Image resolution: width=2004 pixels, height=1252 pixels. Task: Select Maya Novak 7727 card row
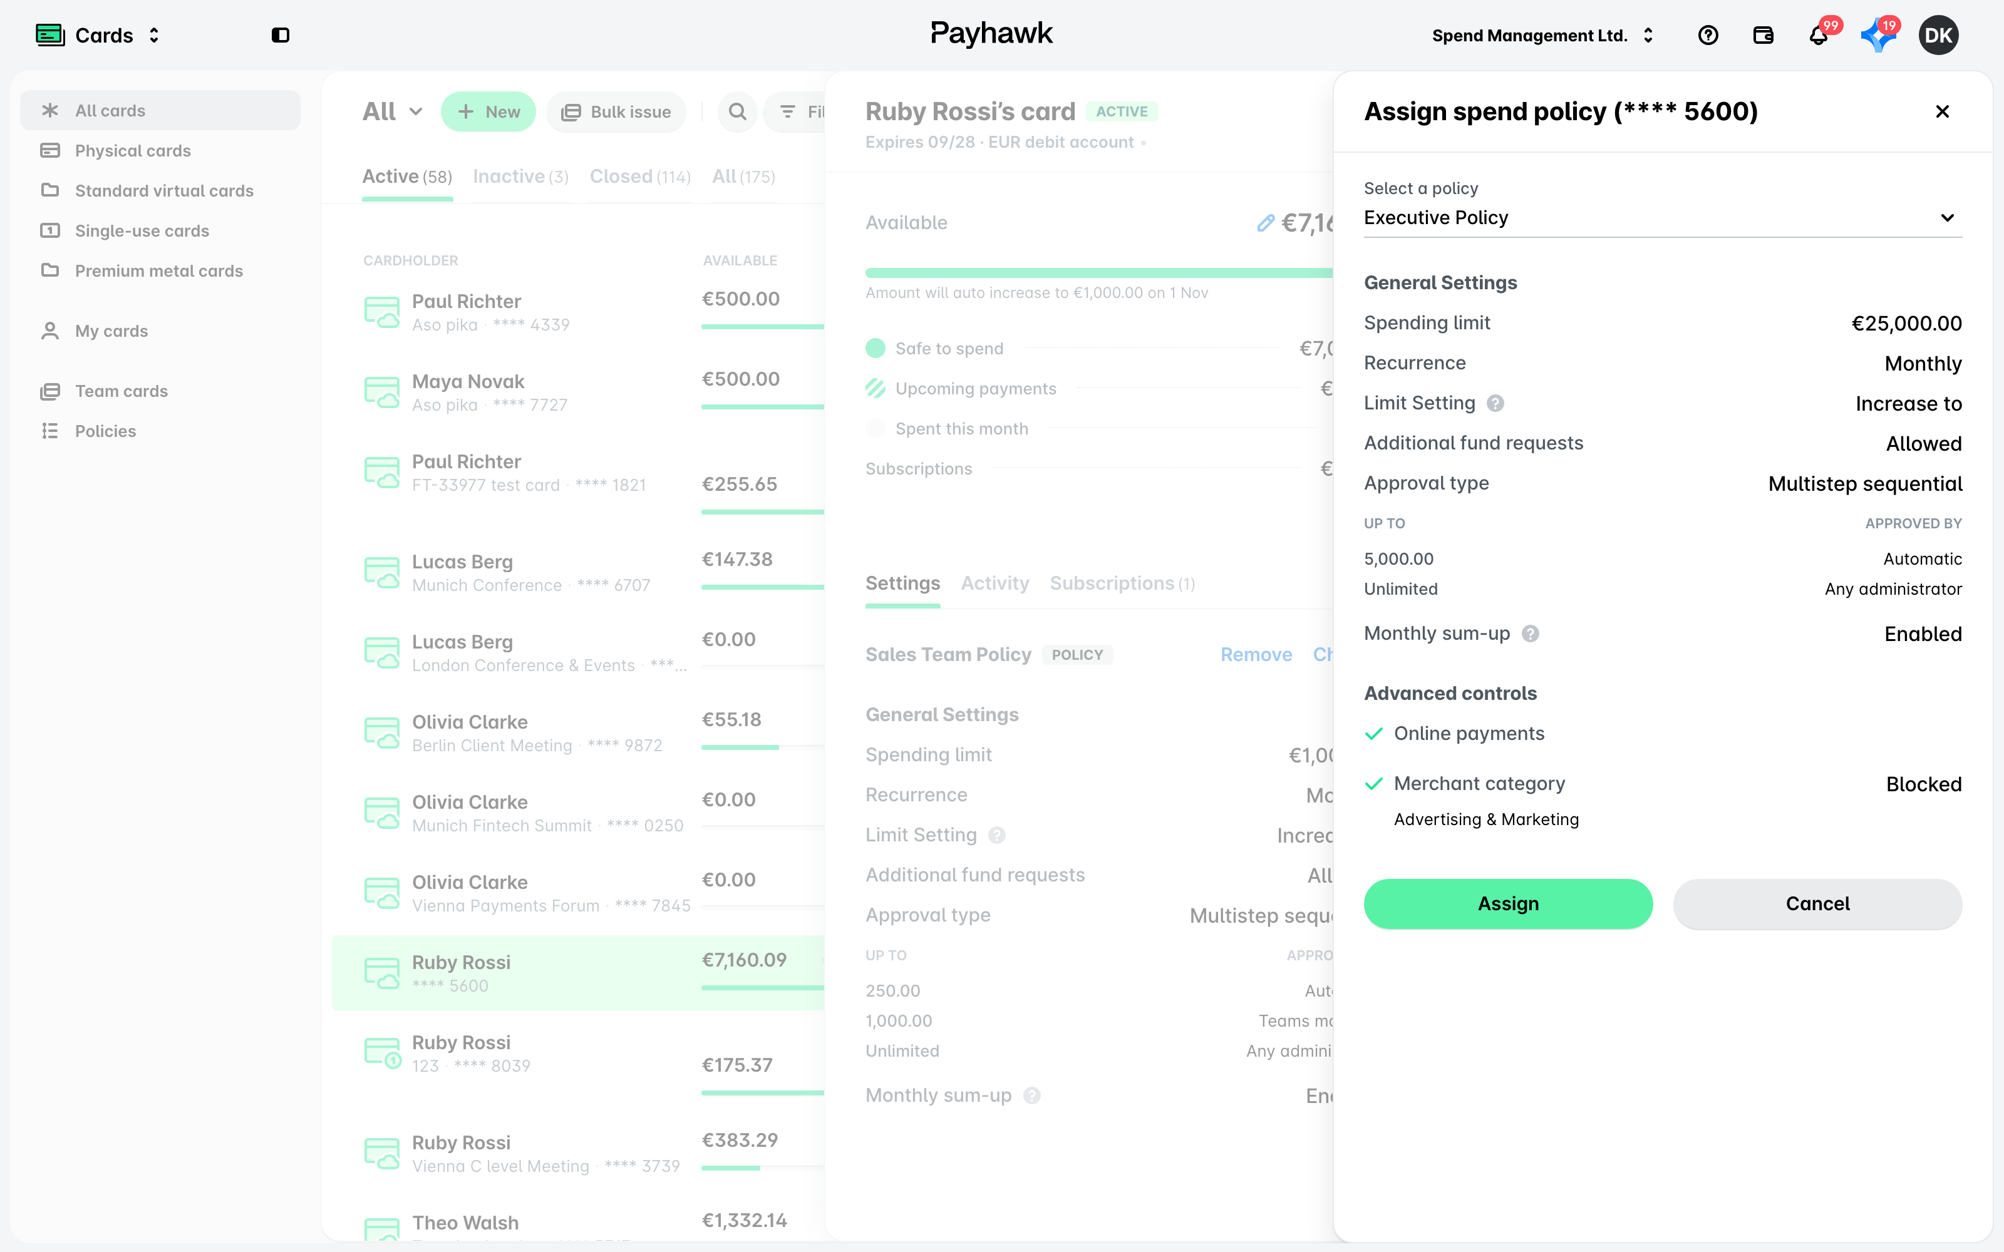pyautogui.click(x=578, y=393)
